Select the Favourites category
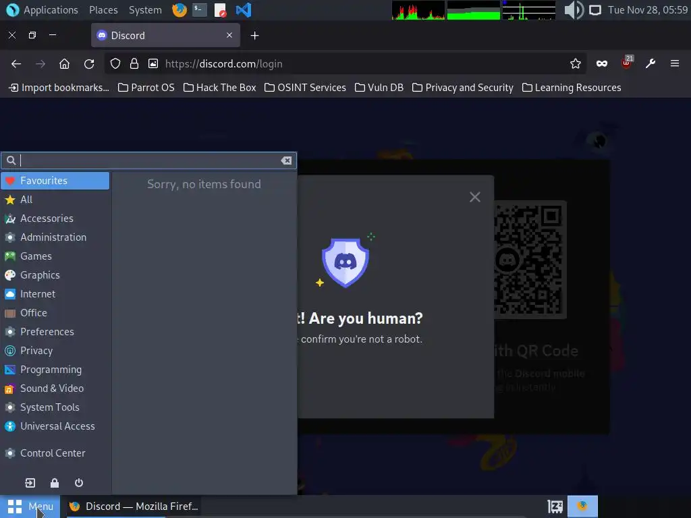691x518 pixels. pos(55,181)
